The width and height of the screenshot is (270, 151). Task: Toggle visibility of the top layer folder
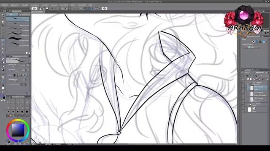coord(243,83)
